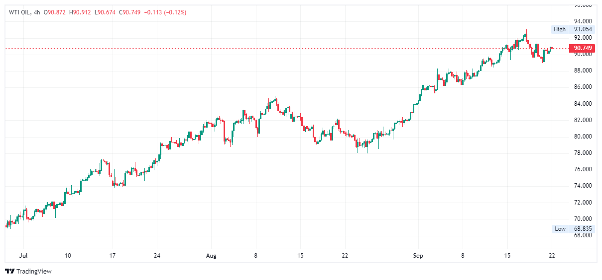The height and width of the screenshot is (280, 602).
Task: Click the 80.000 price axis label
Action: click(x=583, y=137)
